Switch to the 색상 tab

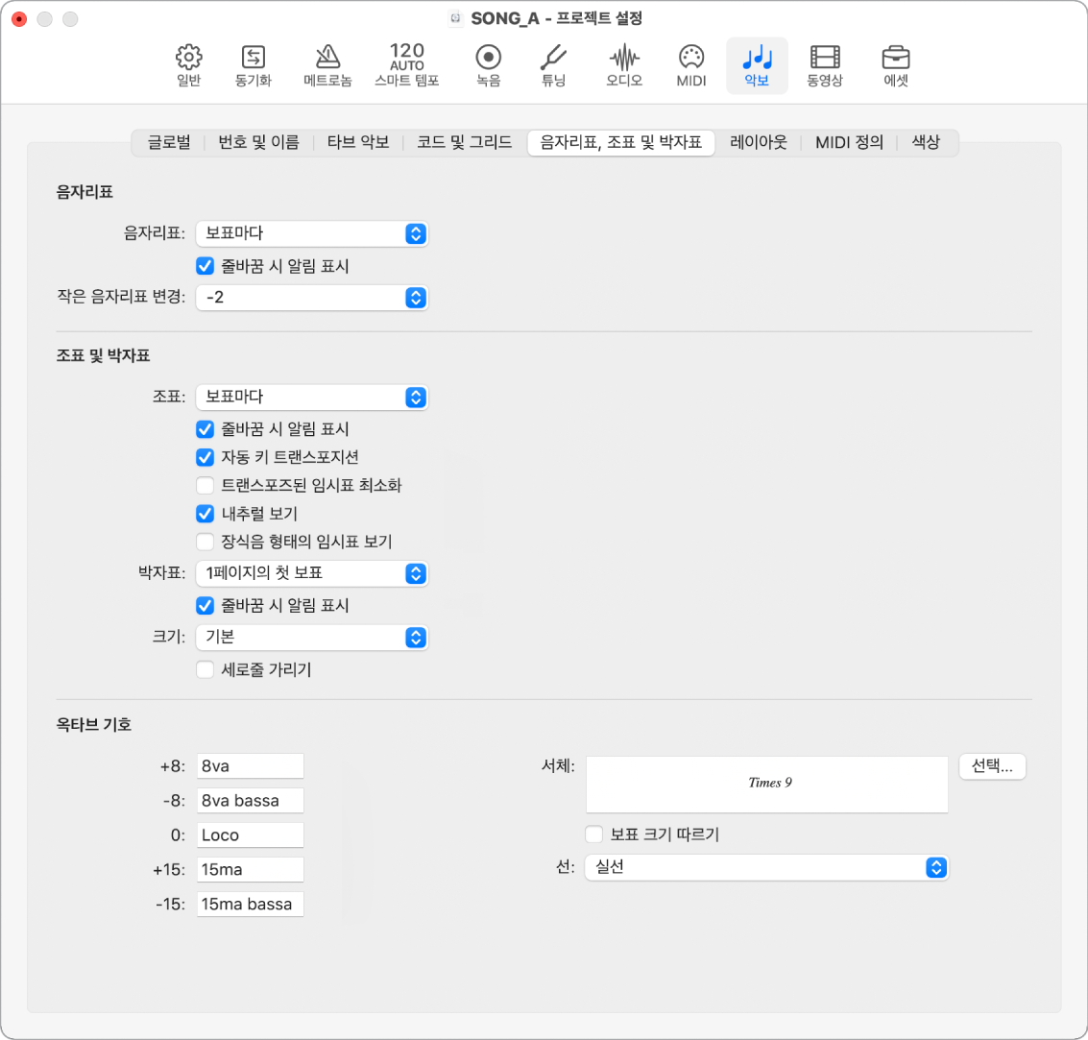[926, 142]
